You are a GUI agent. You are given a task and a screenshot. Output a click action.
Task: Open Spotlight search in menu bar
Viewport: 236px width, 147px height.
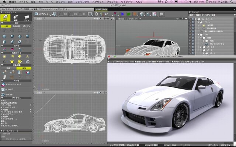click(232, 2)
